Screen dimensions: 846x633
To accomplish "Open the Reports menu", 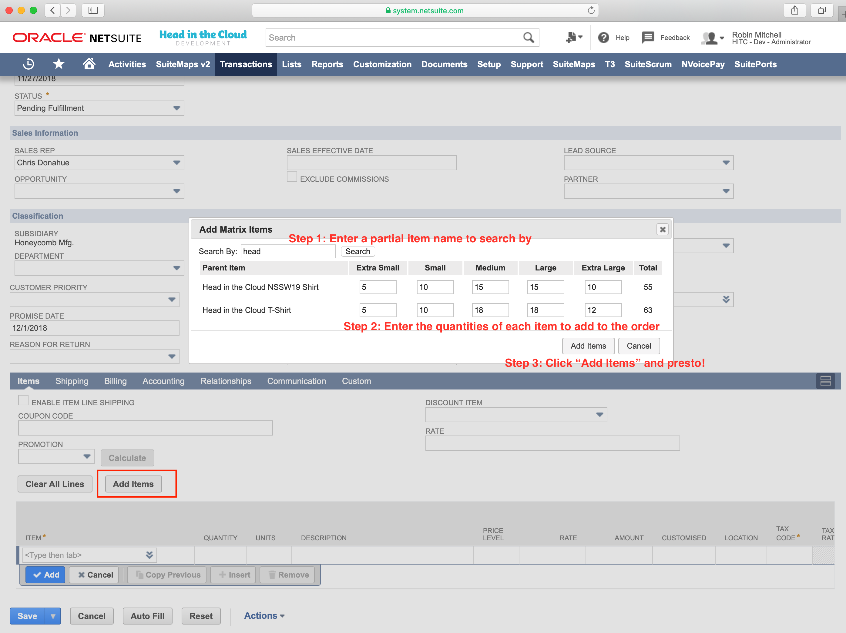I will coord(327,64).
